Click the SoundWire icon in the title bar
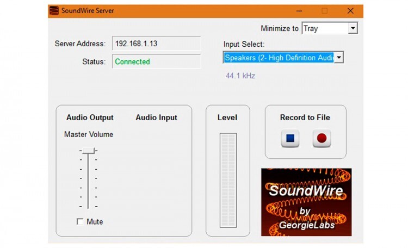Screen dimensions: 408x248 (x=54, y=11)
